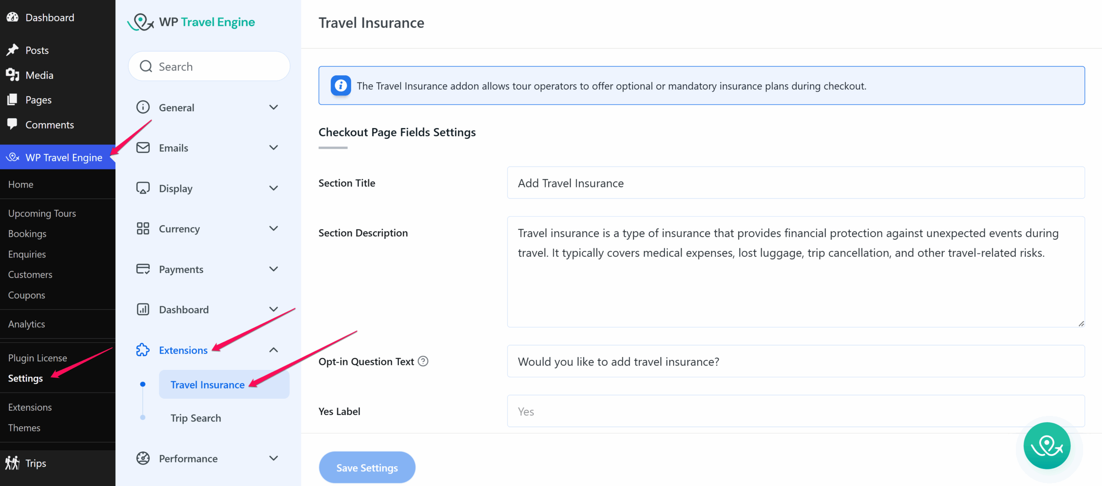Click the info icon in the addon notice
This screenshot has width=1102, height=486.
(x=340, y=86)
